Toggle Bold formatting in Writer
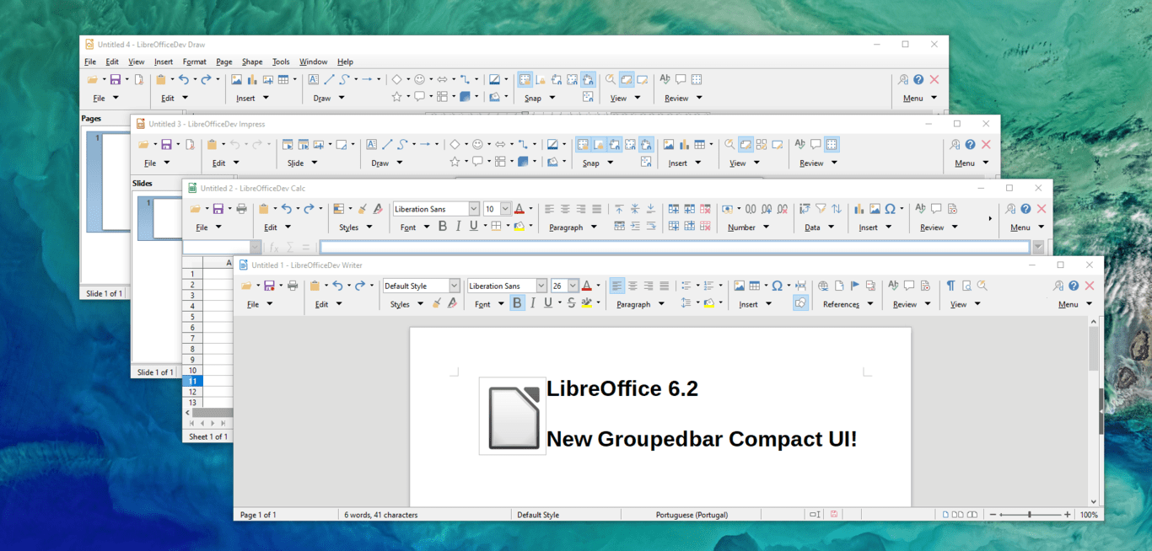This screenshot has width=1152, height=551. pos(517,302)
